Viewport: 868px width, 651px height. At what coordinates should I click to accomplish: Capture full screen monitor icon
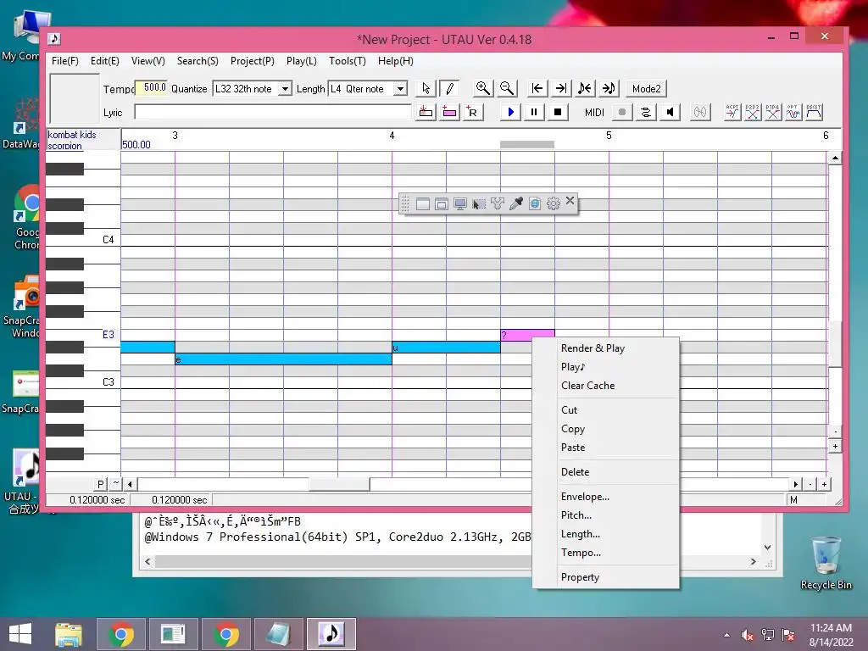[x=460, y=203]
